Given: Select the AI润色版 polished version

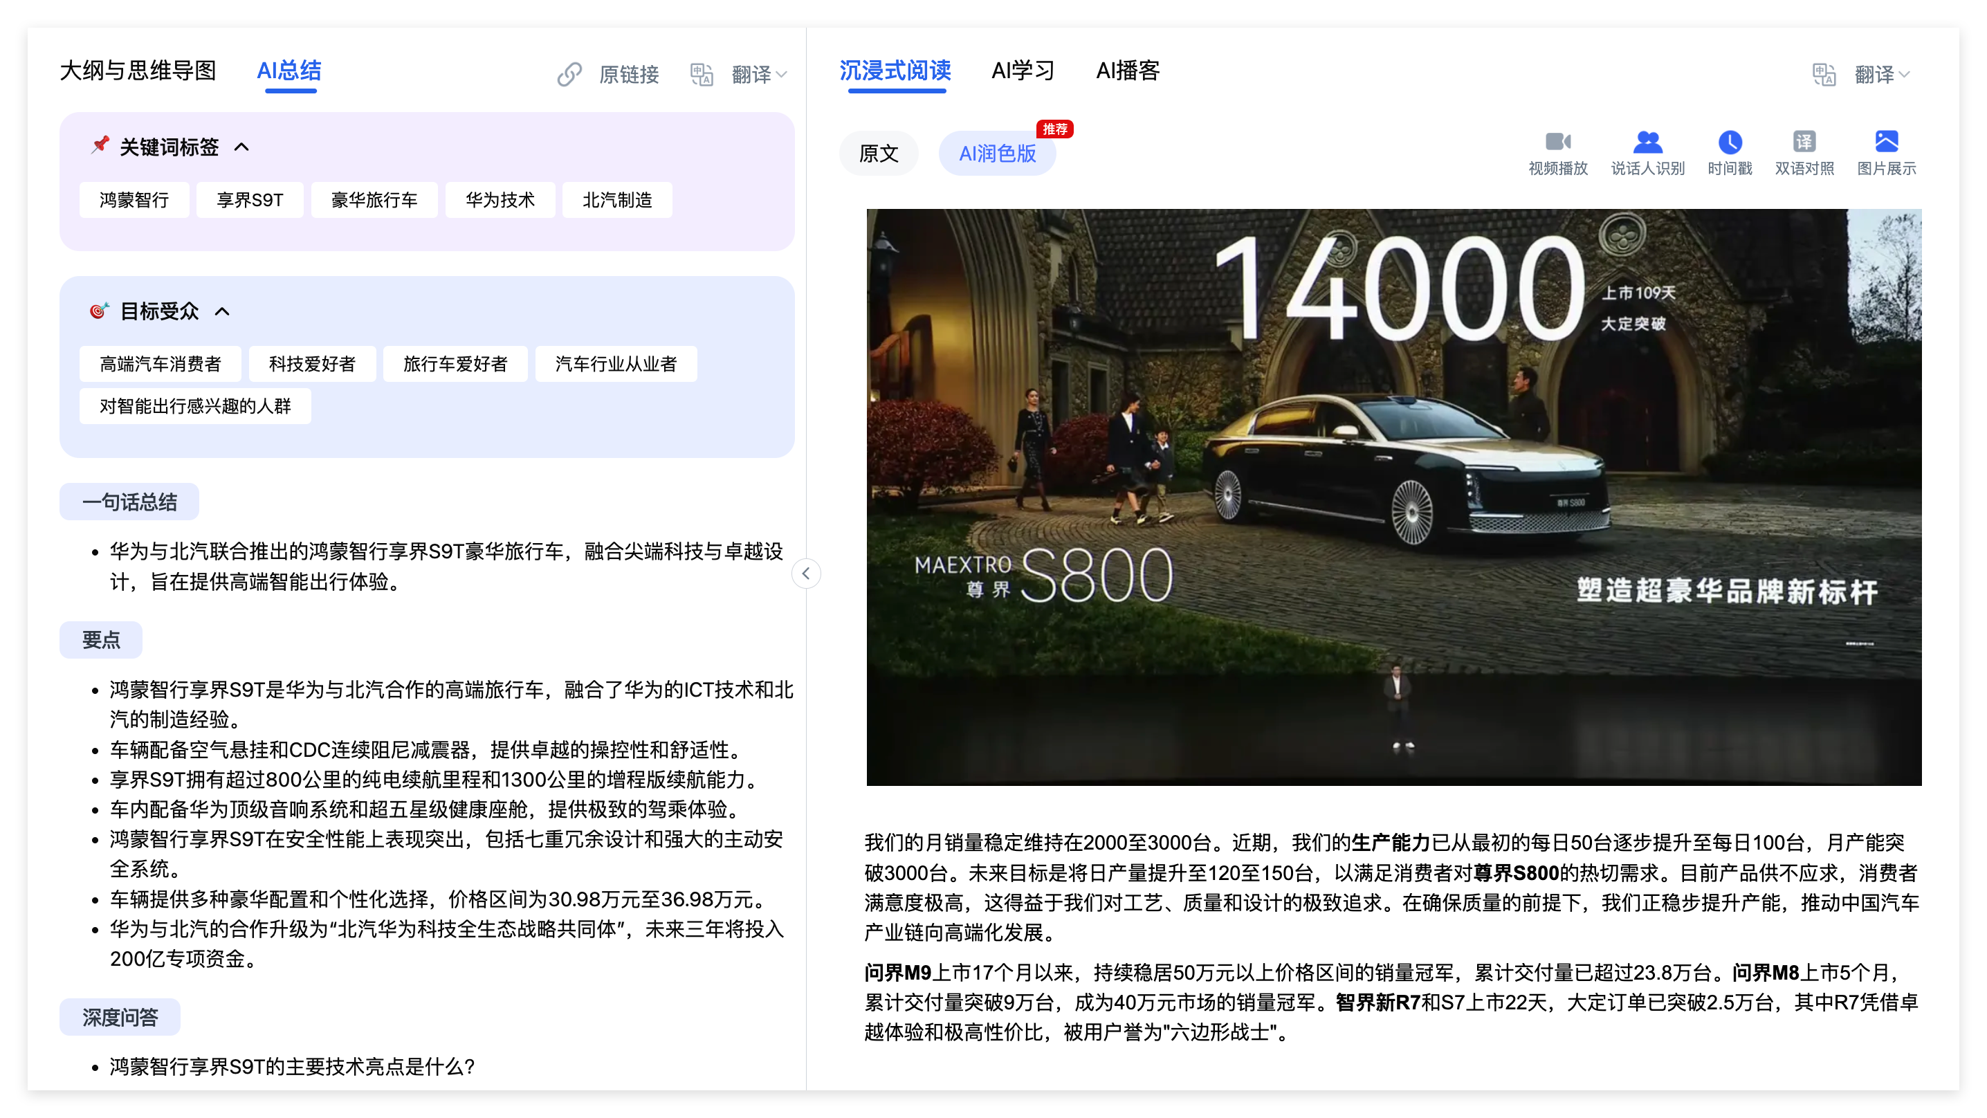Looking at the screenshot, I should pyautogui.click(x=996, y=154).
